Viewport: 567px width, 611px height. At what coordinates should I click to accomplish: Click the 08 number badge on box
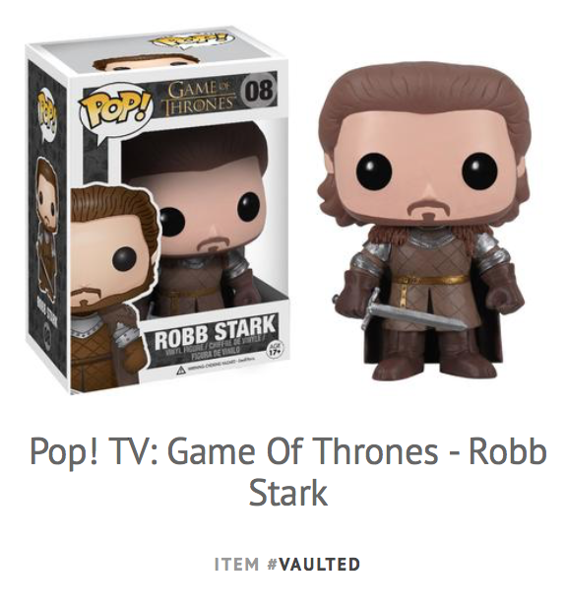coord(259,90)
